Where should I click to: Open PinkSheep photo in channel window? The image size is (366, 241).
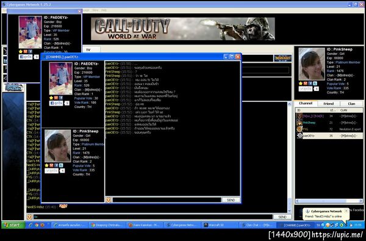click(x=58, y=146)
